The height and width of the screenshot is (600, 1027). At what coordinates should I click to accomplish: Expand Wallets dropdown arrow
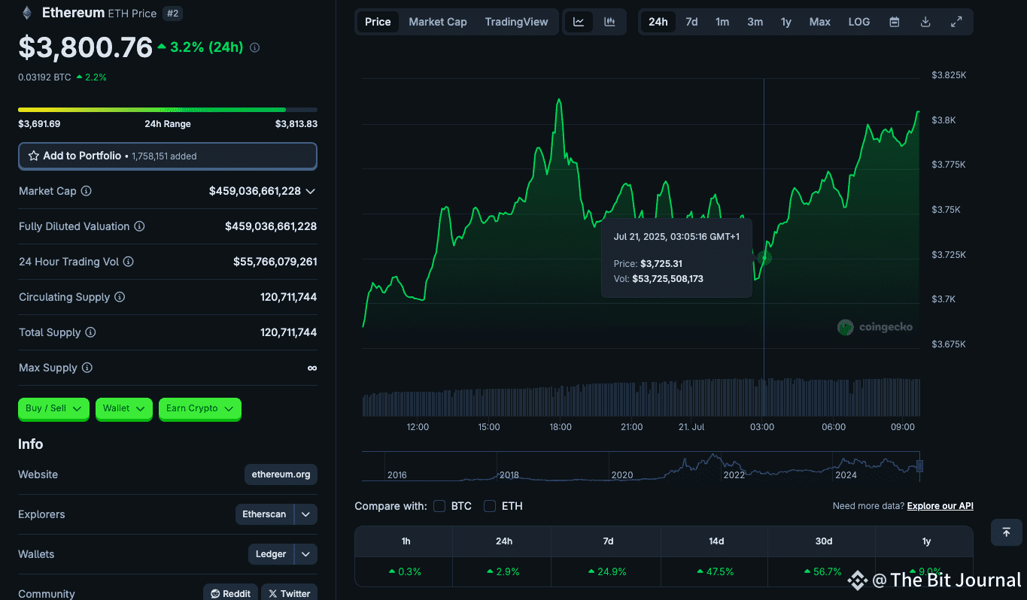305,554
